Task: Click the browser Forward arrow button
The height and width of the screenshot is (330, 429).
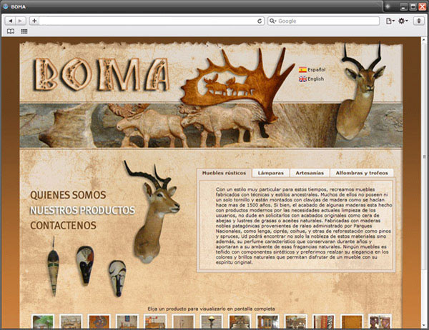Action: [21, 21]
